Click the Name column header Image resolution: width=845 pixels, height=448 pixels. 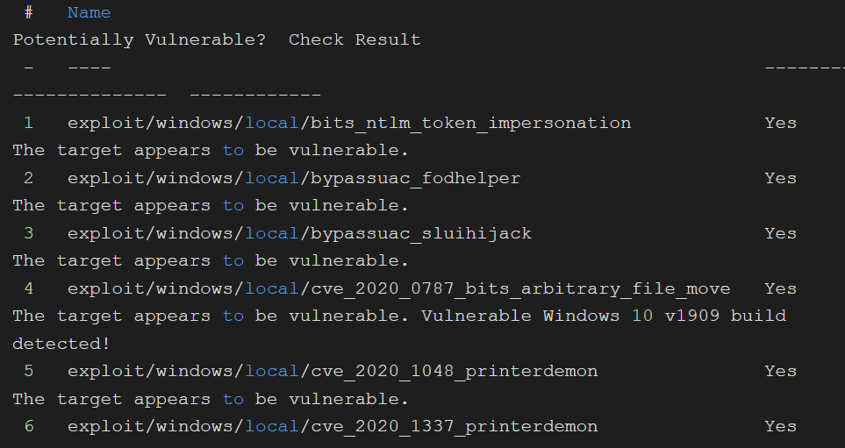[x=89, y=12]
